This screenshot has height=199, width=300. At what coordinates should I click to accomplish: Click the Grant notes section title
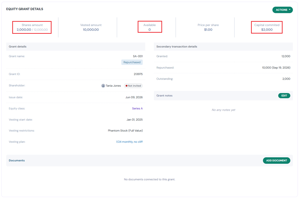(x=164, y=96)
